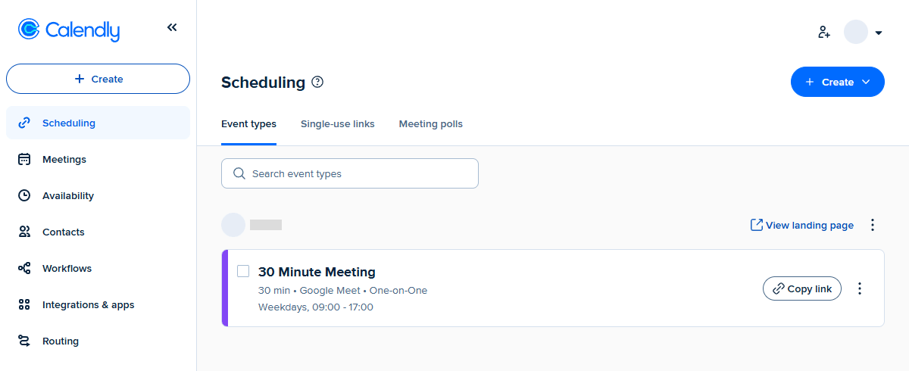Click the Calendly logo
This screenshot has height=371, width=909.
69,30
